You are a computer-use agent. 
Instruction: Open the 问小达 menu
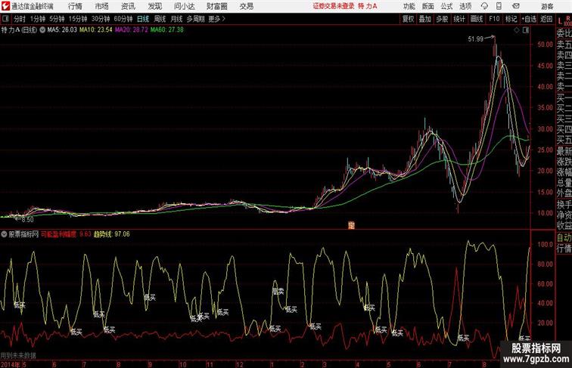pos(184,6)
